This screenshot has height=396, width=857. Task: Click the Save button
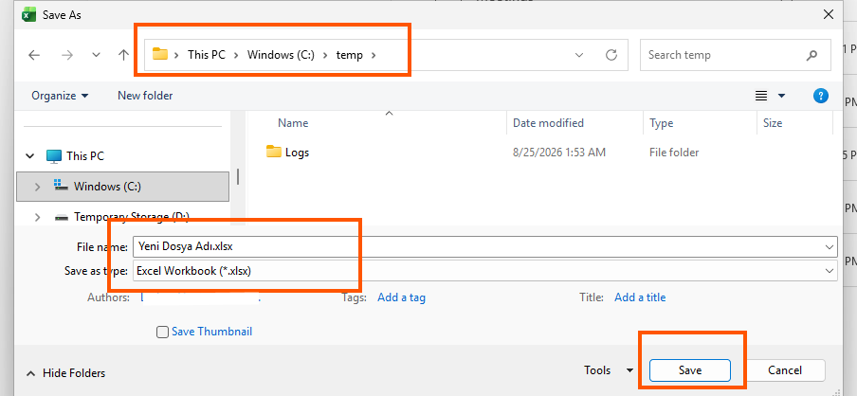point(690,370)
